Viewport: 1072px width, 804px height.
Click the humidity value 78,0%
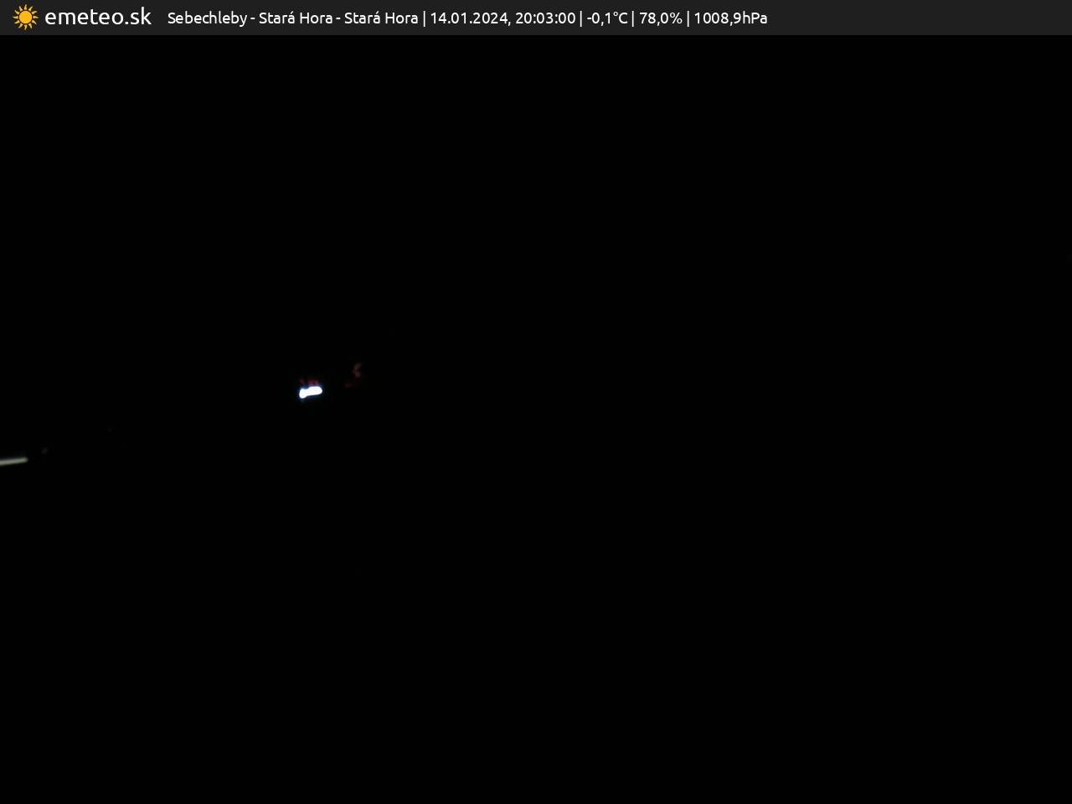click(x=660, y=18)
